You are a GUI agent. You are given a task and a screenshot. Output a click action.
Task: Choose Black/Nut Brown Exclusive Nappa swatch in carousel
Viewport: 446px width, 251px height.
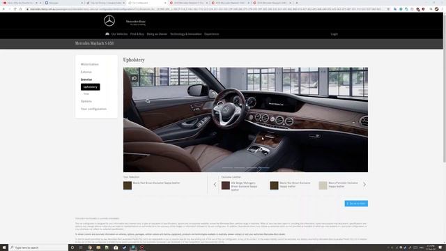[274, 185]
